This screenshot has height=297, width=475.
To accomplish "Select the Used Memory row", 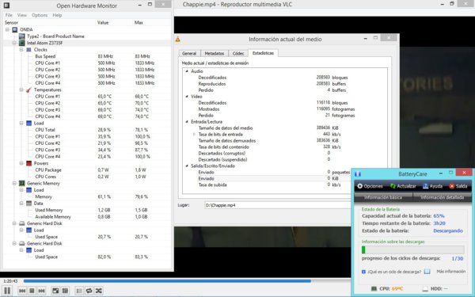I will 88,210.
